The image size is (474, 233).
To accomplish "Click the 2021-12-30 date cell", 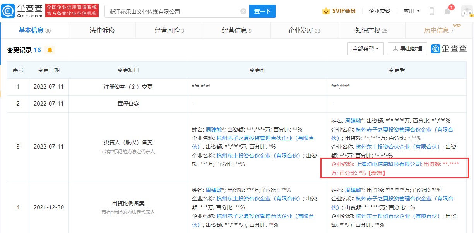I will coord(49,207).
